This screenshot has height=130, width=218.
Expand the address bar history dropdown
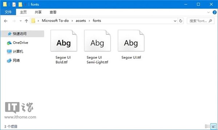coord(175,21)
